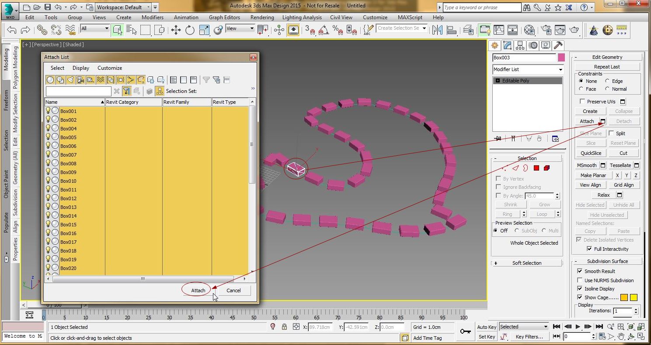
Task: Disable the Smooth Result checkbox
Action: (x=580, y=271)
